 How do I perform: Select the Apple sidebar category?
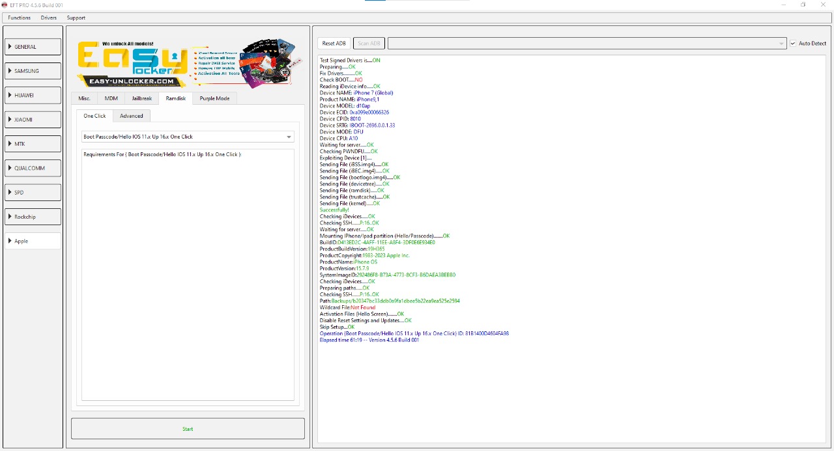pos(33,241)
